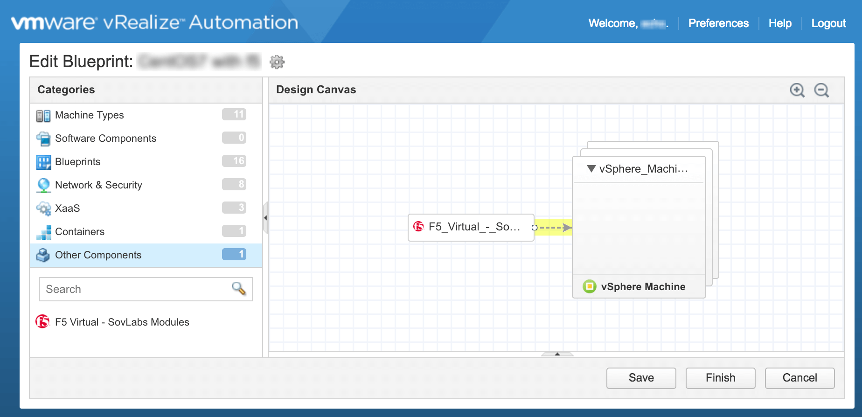The width and height of the screenshot is (862, 417).
Task: Click the search magnifier icon
Action: pos(239,289)
